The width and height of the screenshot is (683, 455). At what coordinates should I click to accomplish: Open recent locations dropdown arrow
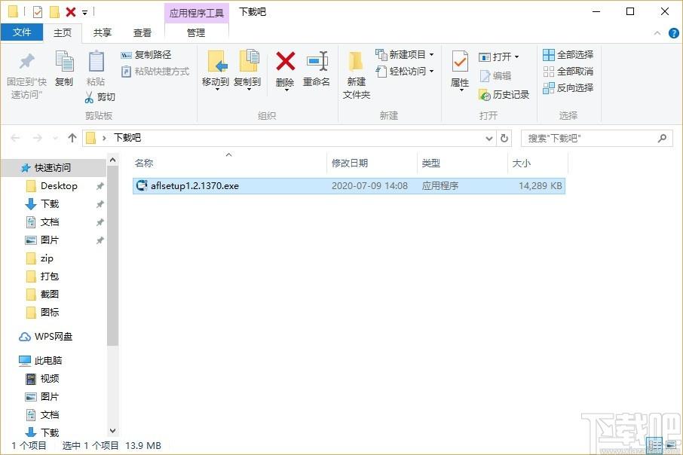click(x=55, y=139)
